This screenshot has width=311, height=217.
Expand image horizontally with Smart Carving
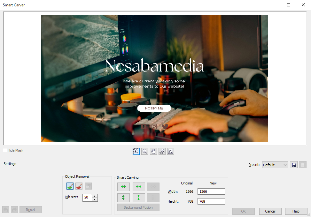pyautogui.click(x=139, y=187)
